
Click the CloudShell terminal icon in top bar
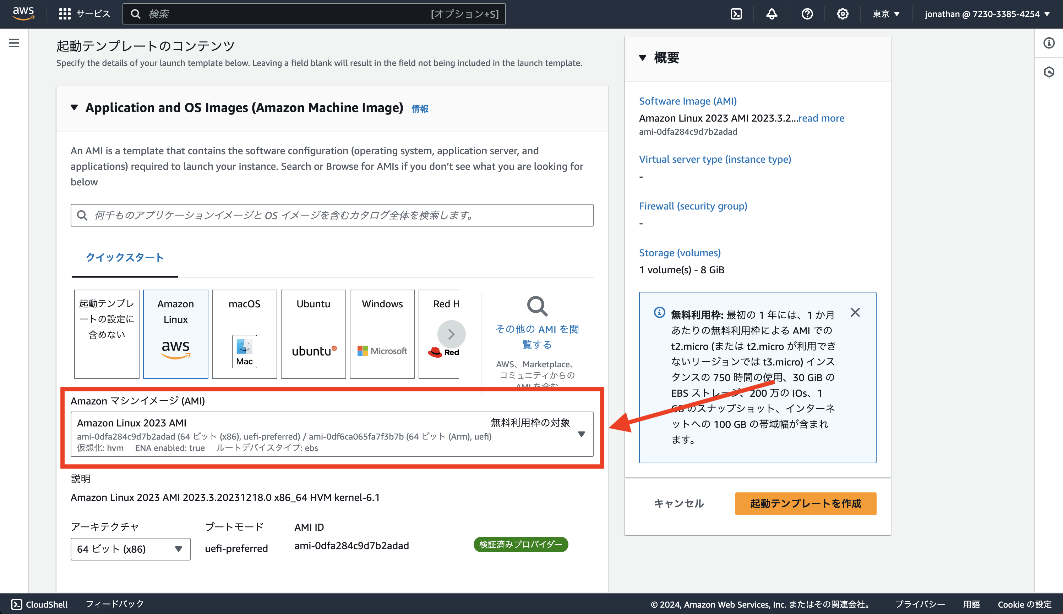point(736,13)
